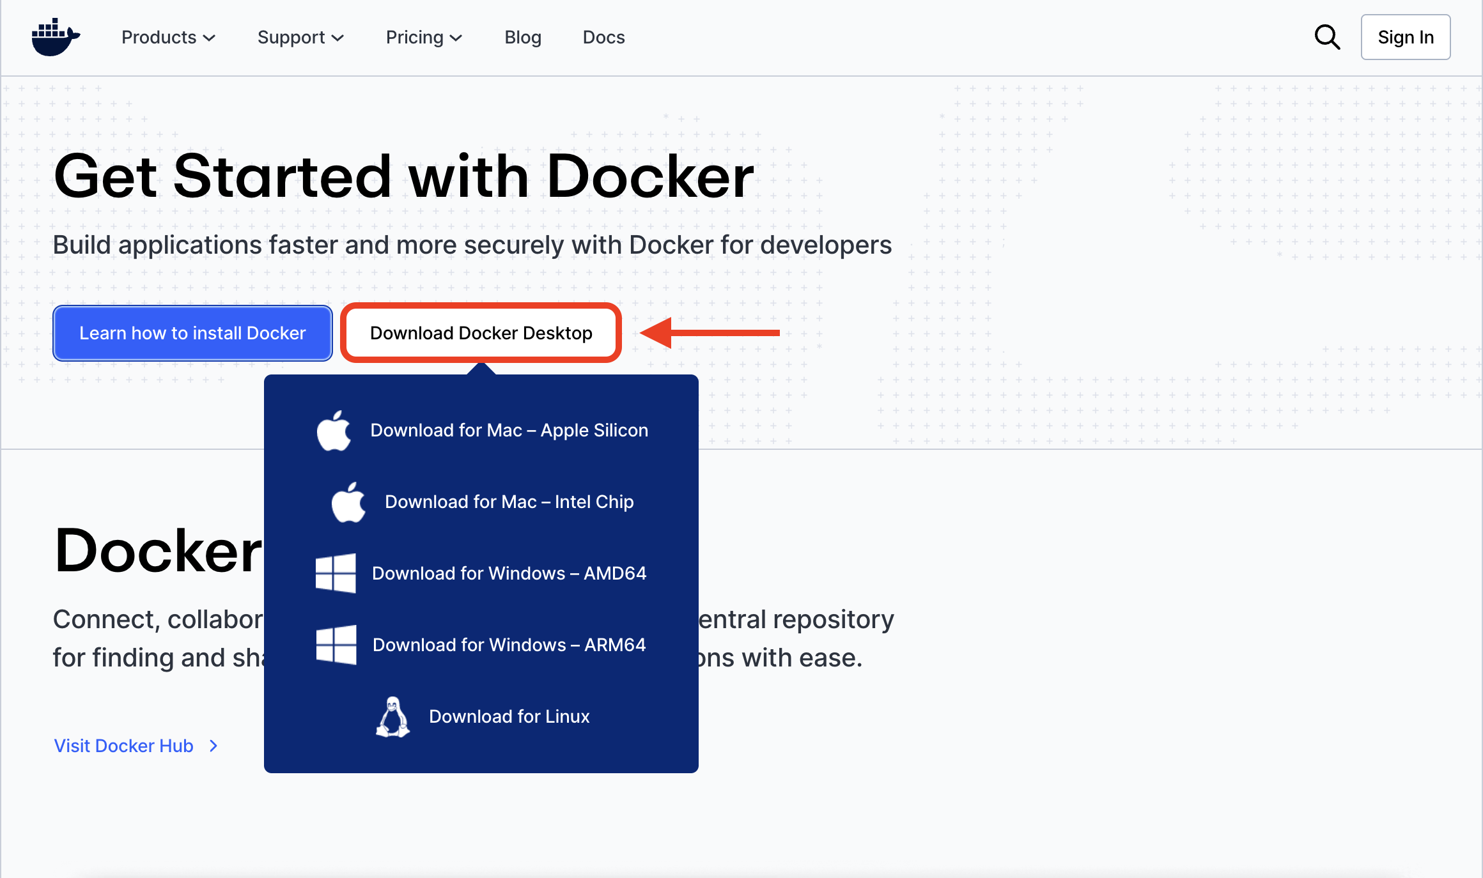Screen dimensions: 1483x878
Task: Click the Docker whale logo
Action: tap(56, 37)
